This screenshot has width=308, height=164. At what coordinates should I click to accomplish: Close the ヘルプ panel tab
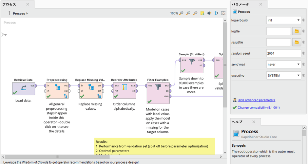pyautogui.click(x=254, y=122)
